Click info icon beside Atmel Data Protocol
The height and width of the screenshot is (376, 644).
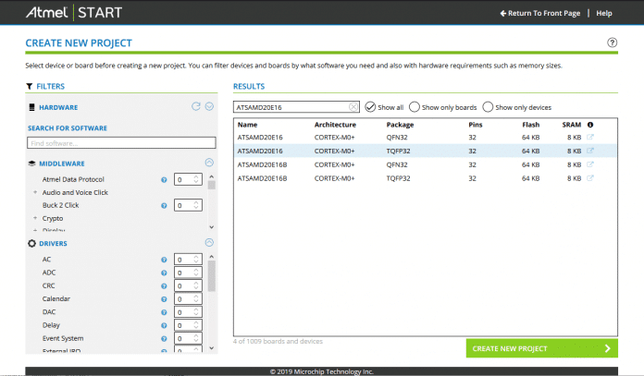164,179
